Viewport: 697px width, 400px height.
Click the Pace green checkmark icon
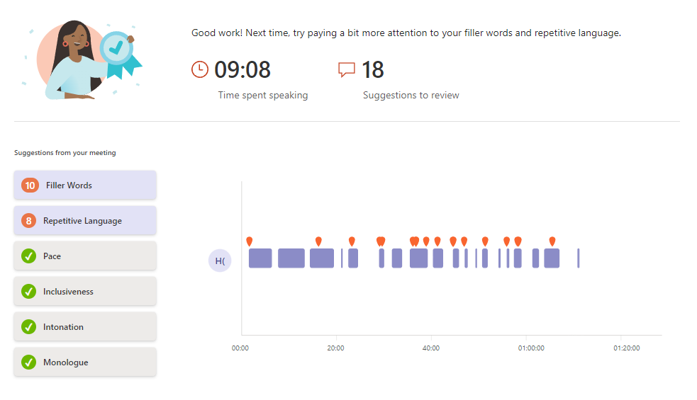coord(29,256)
